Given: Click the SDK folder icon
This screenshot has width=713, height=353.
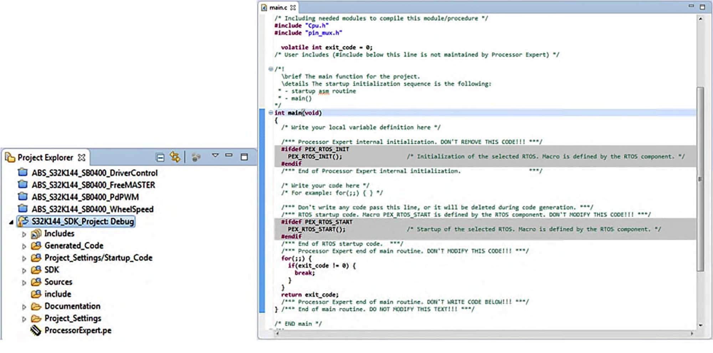Looking at the screenshot, I should pyautogui.click(x=36, y=270).
